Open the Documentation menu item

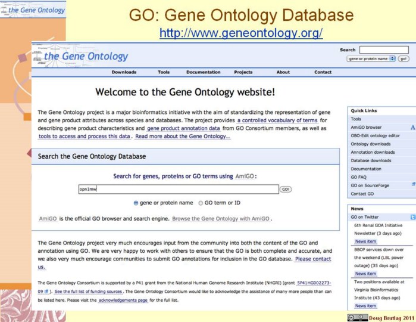tap(203, 72)
